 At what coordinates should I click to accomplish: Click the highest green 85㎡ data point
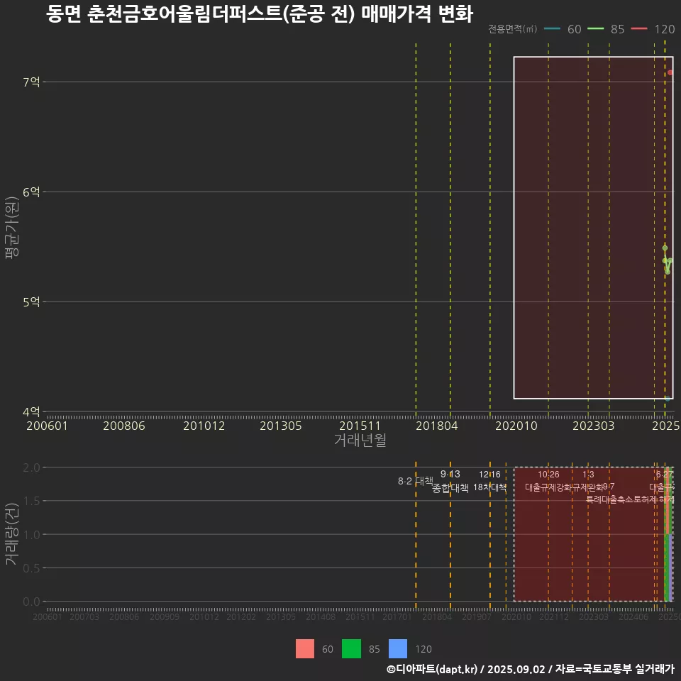point(665,248)
